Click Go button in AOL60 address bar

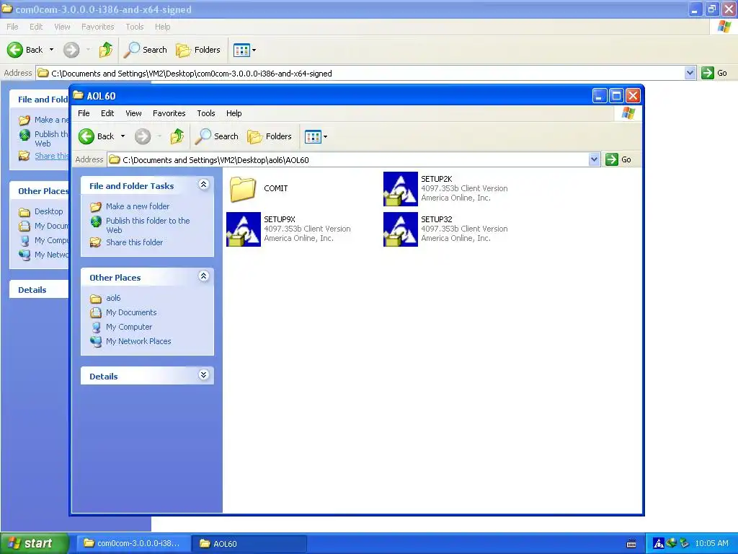coord(618,159)
